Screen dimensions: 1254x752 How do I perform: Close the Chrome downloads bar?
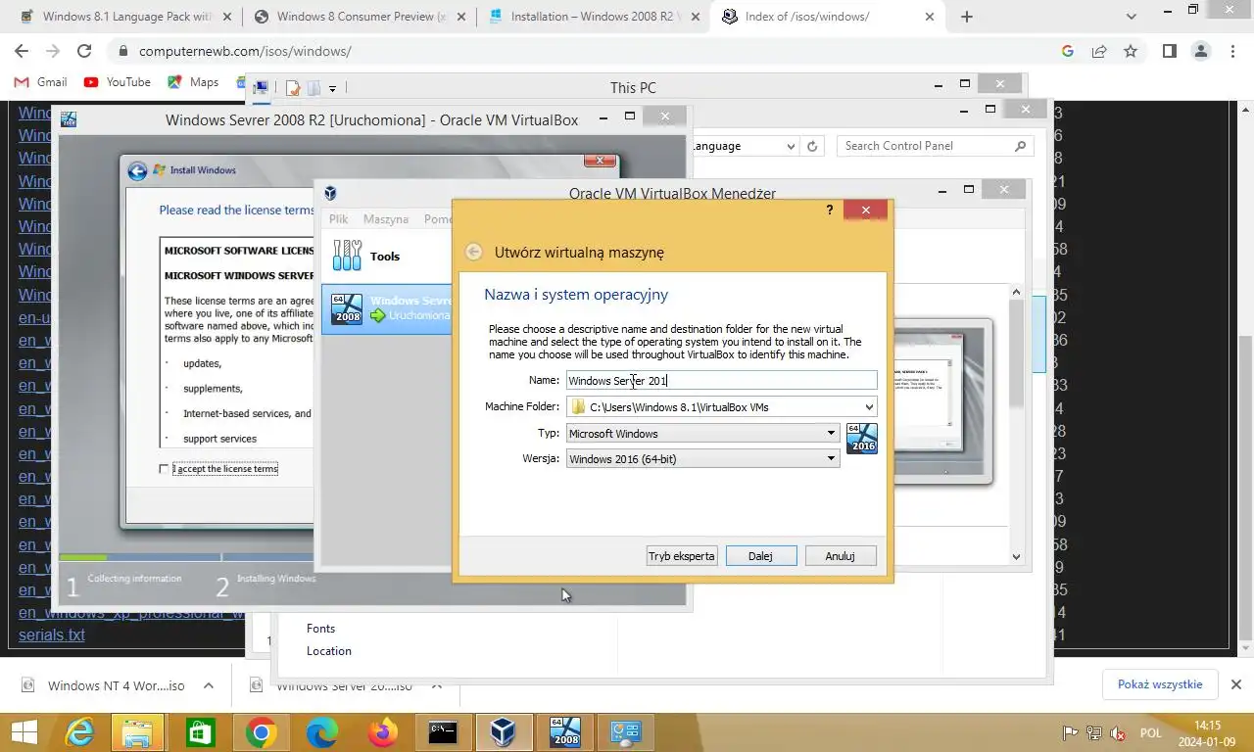(x=1235, y=684)
